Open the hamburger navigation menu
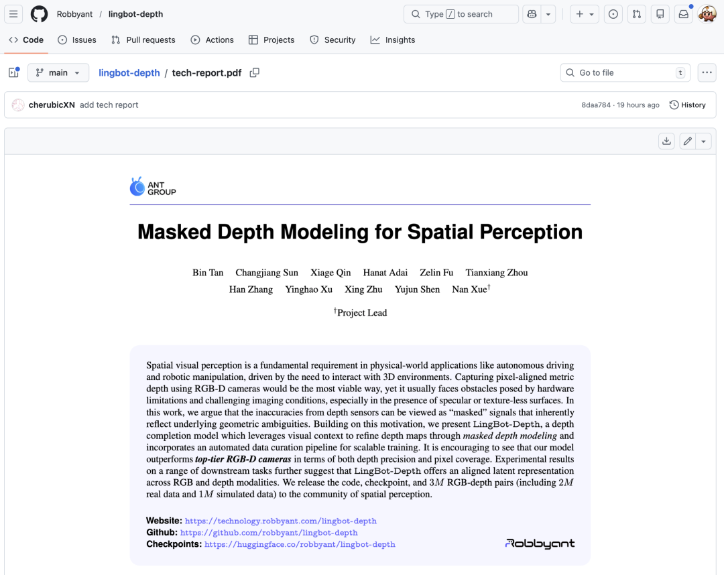Viewport: 724px width, 575px height. coord(13,14)
